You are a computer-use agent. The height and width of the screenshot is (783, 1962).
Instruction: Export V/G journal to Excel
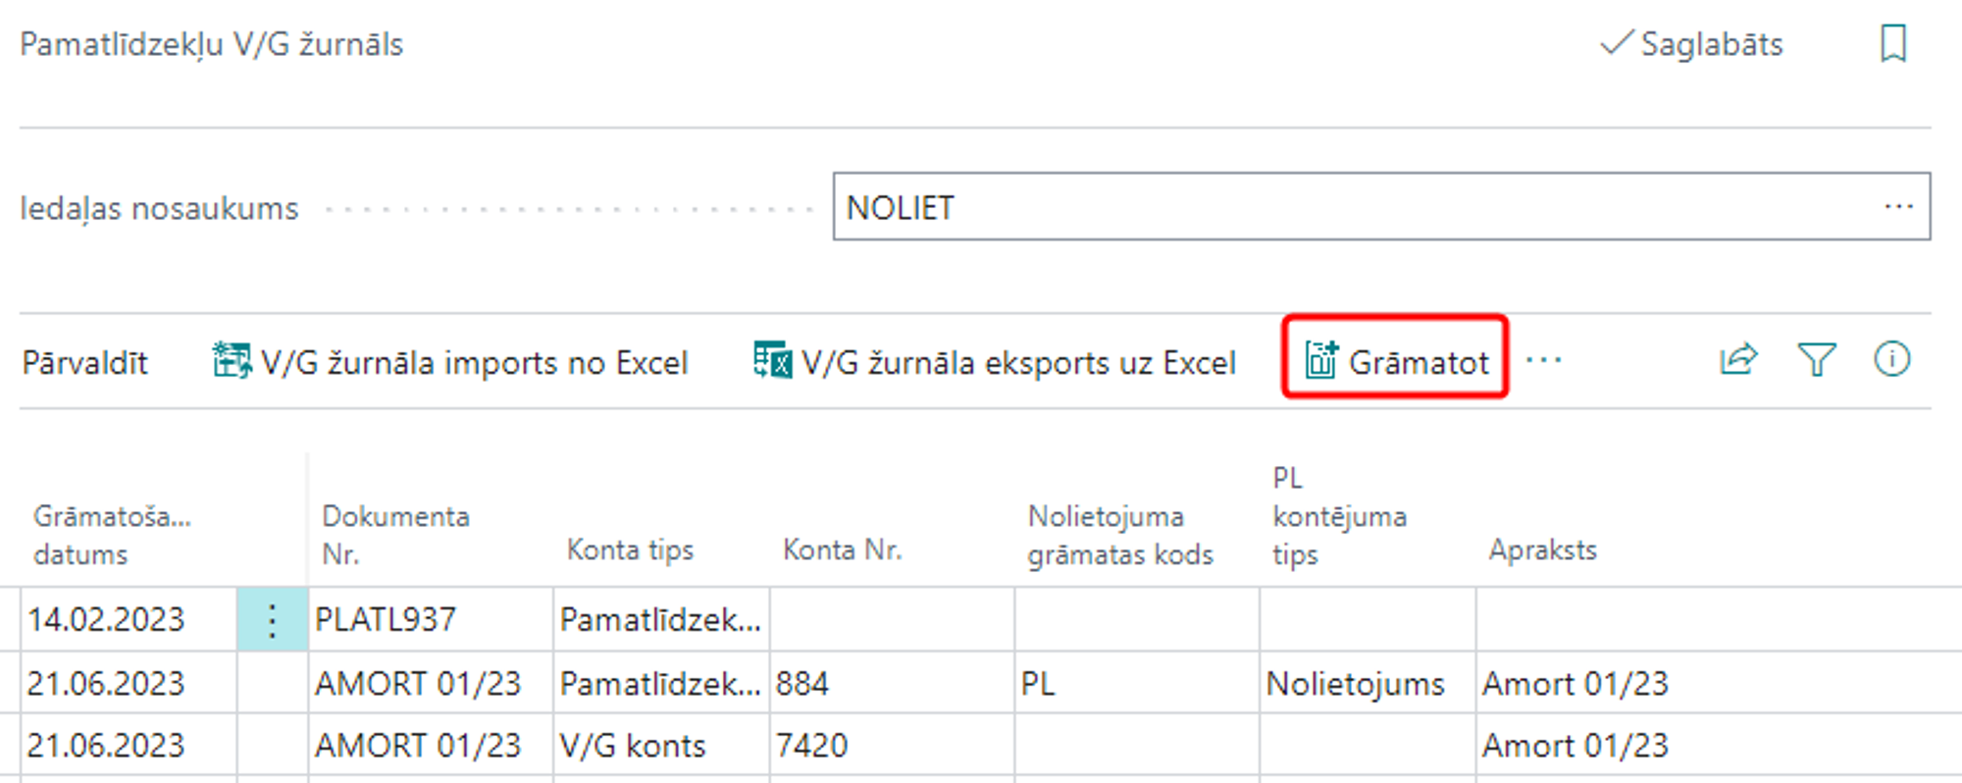994,362
